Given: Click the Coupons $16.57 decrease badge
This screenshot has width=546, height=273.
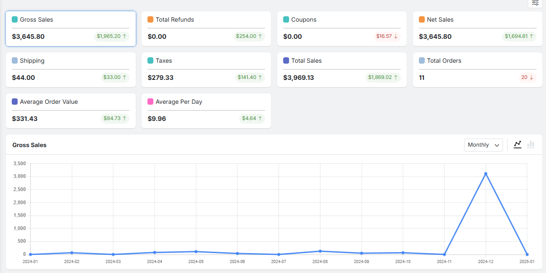Looking at the screenshot, I should (387, 36).
